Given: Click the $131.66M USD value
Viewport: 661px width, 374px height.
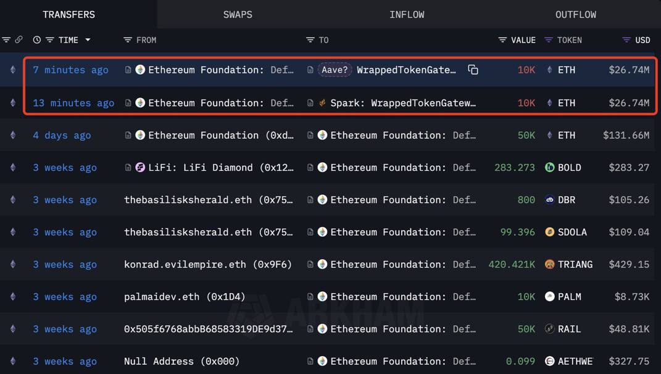Looking at the screenshot, I should [x=626, y=135].
